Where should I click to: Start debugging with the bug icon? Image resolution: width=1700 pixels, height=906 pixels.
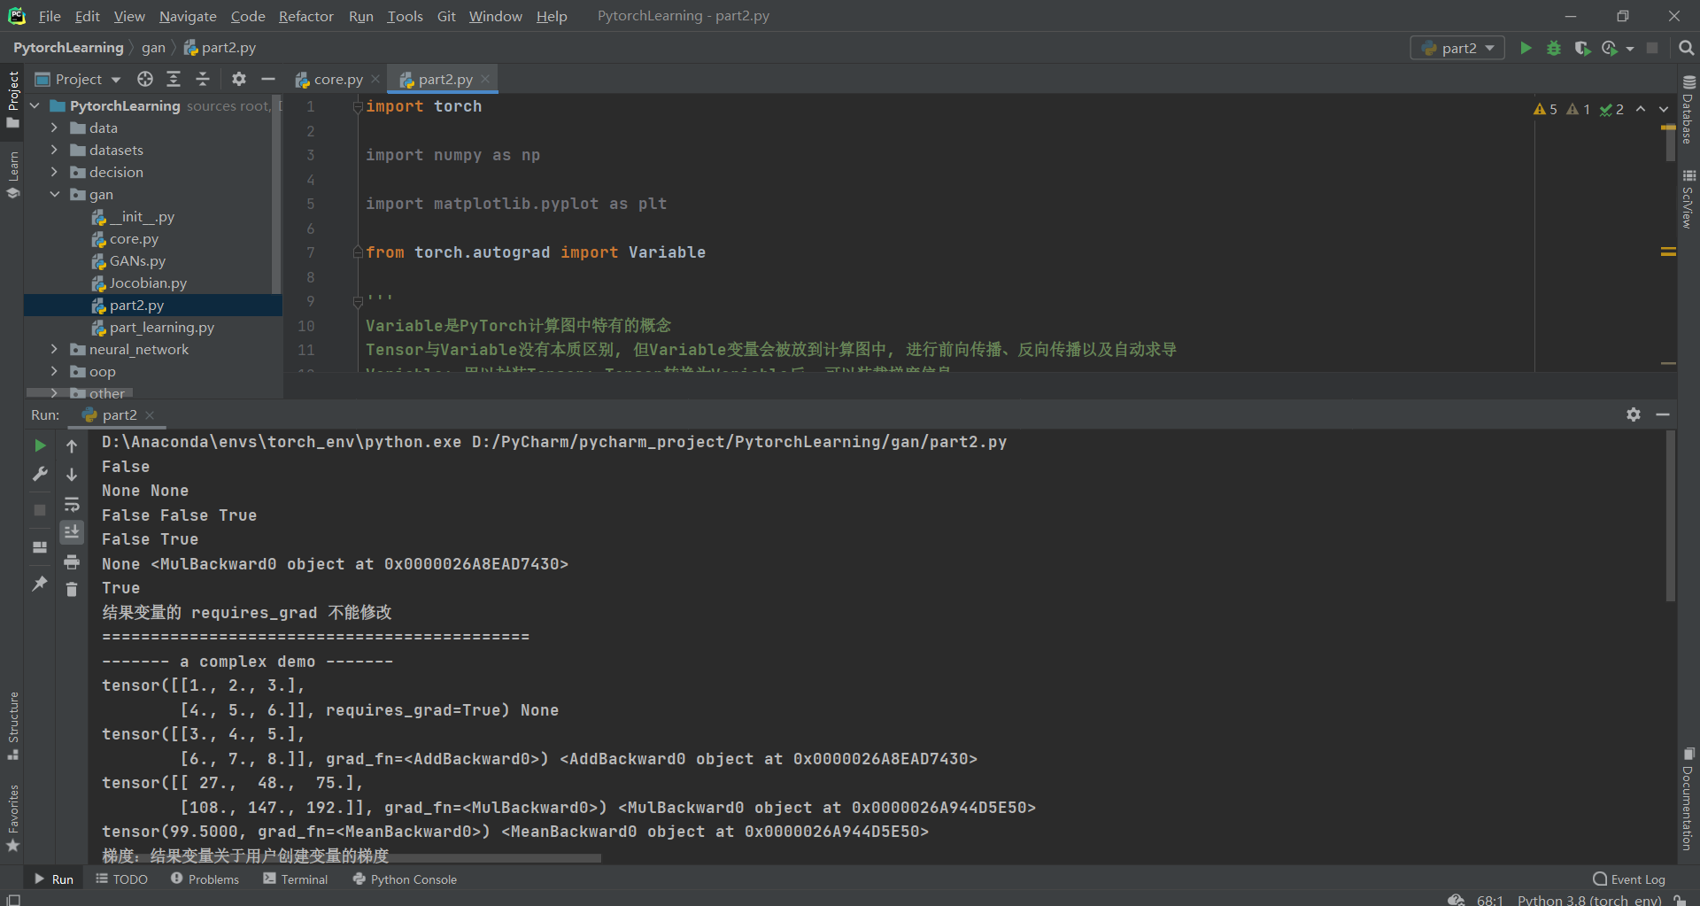1554,48
